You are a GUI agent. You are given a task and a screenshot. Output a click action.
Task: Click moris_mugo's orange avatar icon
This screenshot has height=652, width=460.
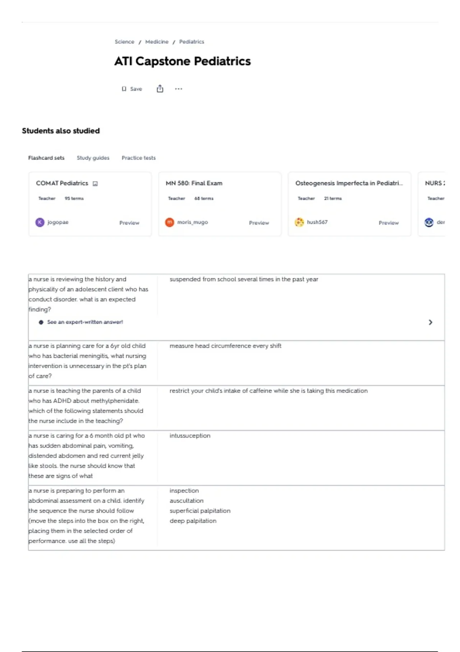[169, 222]
